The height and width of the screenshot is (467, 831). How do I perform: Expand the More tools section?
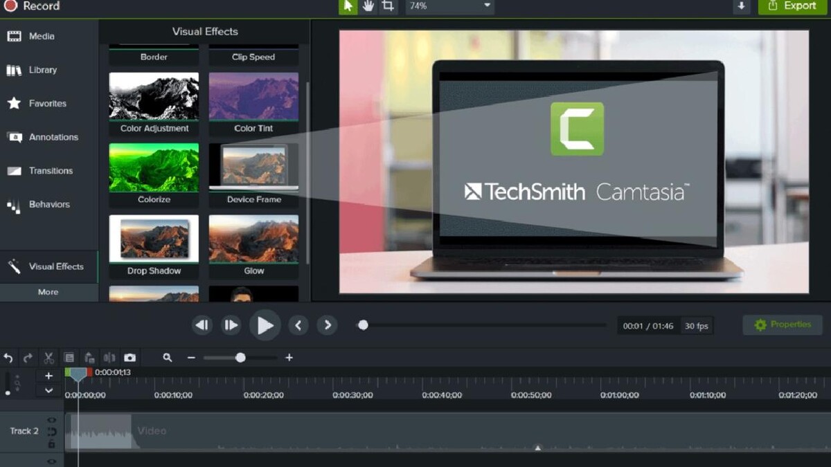pos(48,292)
